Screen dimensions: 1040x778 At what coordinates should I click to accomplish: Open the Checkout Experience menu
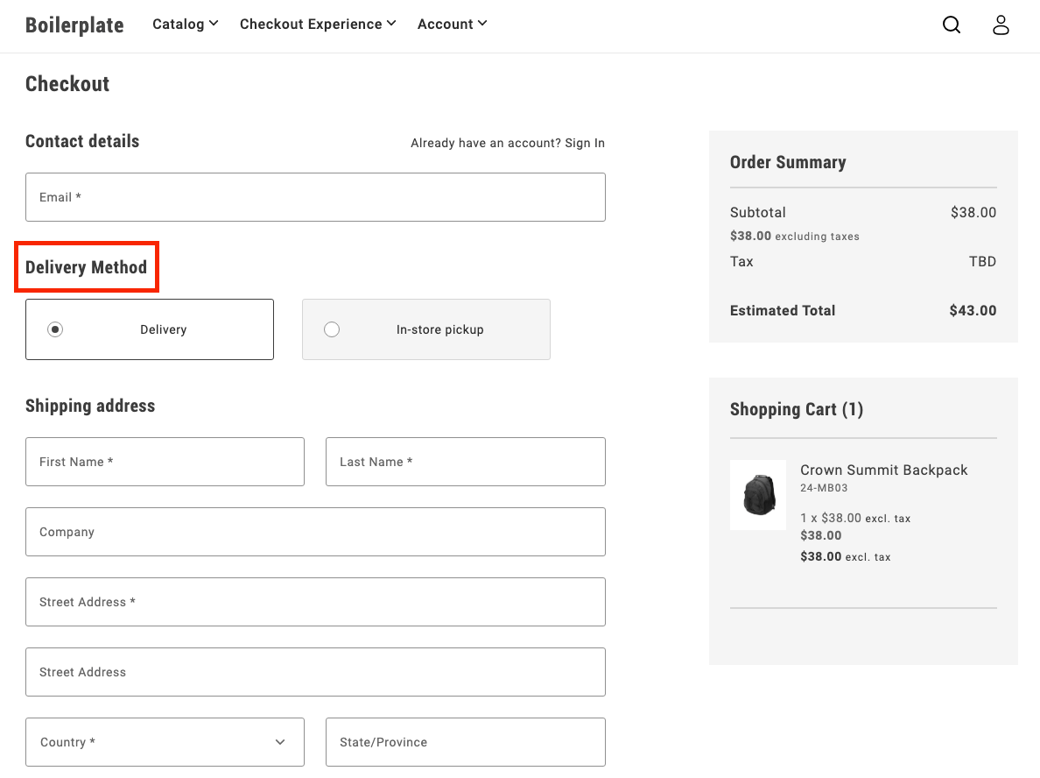318,25
